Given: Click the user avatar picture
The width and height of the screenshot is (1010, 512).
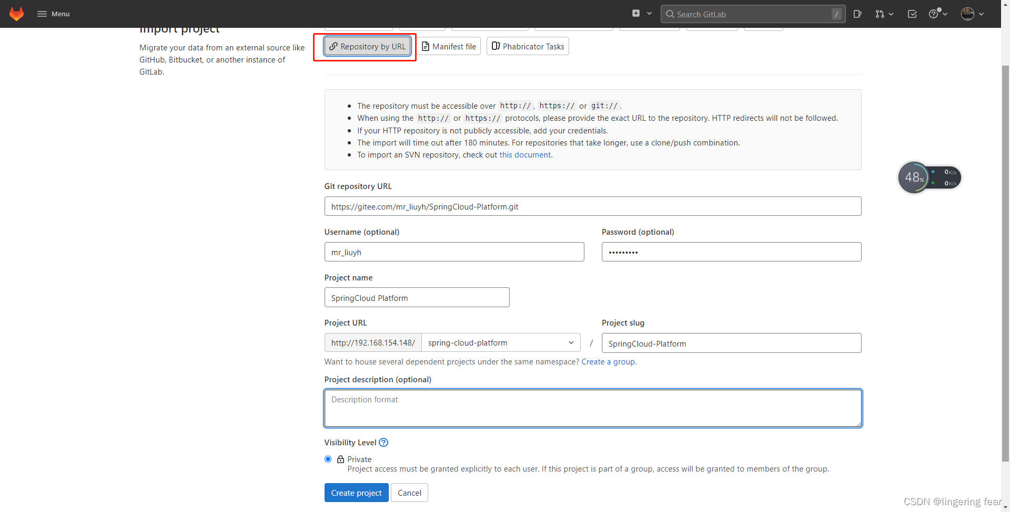Looking at the screenshot, I should (x=968, y=14).
